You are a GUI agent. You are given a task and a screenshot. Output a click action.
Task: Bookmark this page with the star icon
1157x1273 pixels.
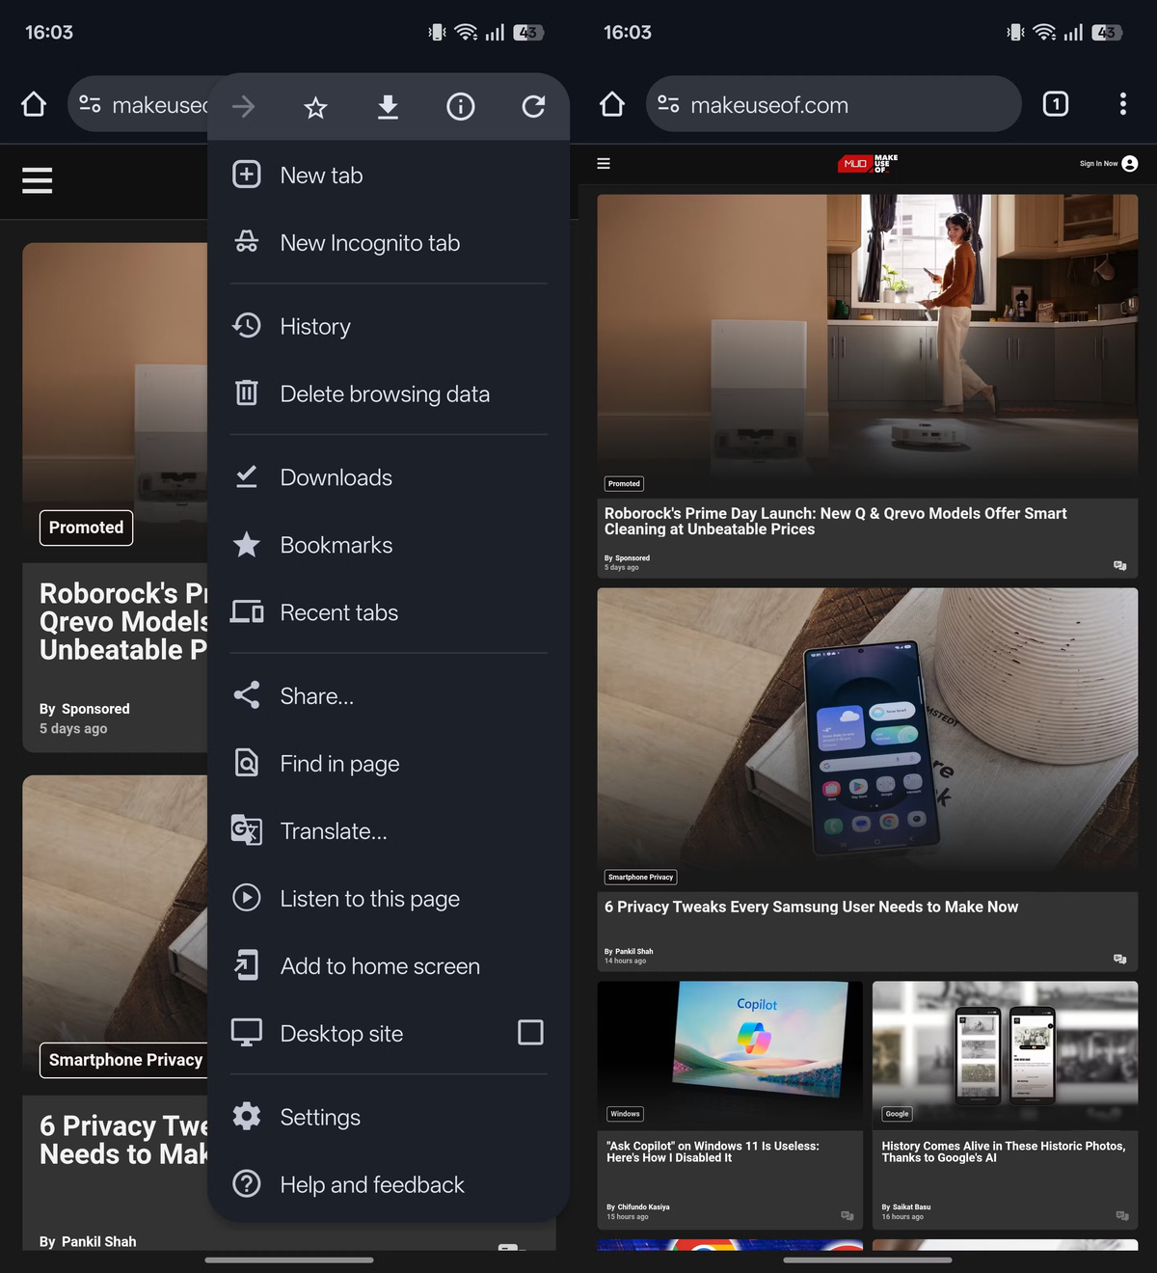pos(315,106)
